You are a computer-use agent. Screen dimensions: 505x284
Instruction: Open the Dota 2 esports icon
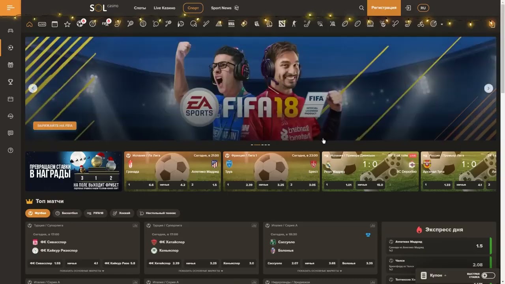point(282,24)
